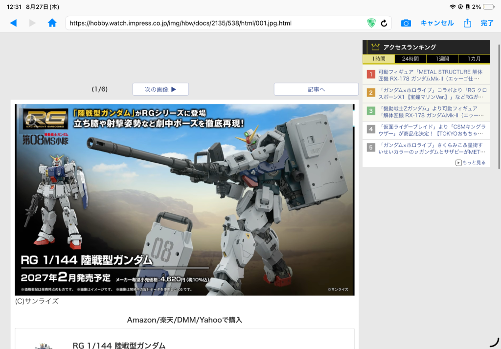Tap the (1/6) image counter
This screenshot has height=349, width=501.
click(100, 89)
